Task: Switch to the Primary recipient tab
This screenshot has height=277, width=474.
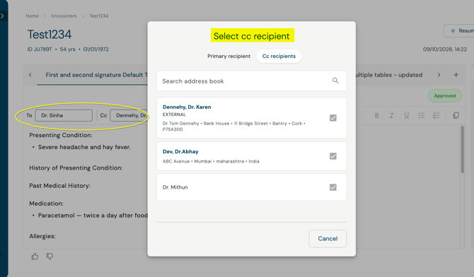Action: click(229, 57)
